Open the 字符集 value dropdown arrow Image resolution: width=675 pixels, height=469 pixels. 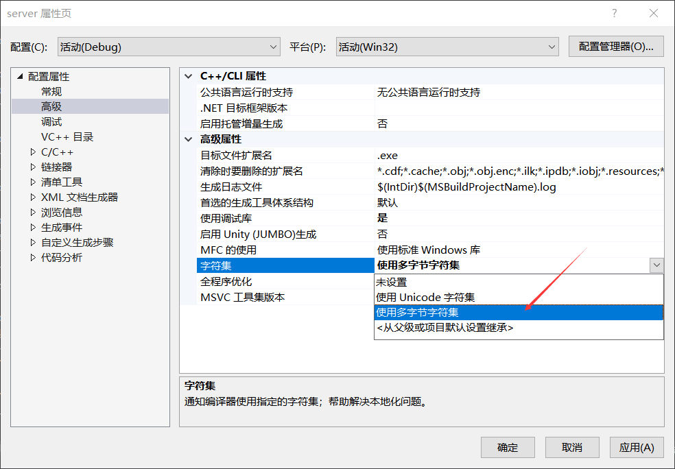tap(656, 265)
